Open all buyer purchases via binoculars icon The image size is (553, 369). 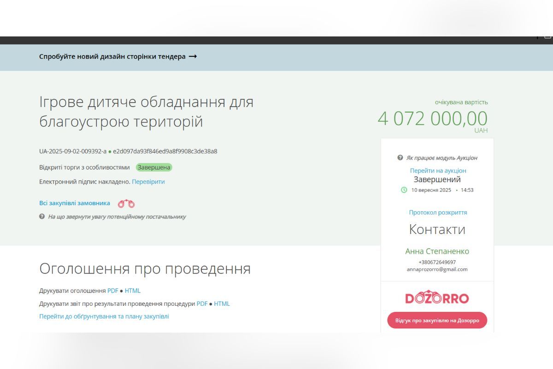click(x=126, y=203)
